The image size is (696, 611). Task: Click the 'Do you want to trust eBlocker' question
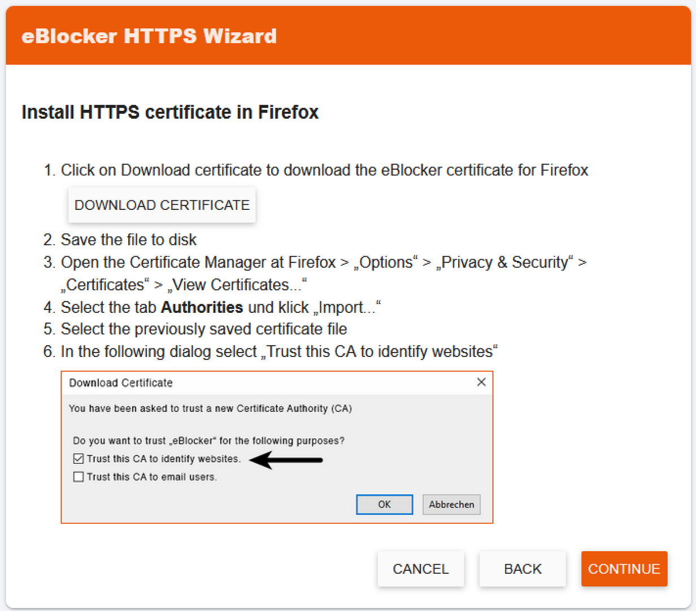point(208,441)
